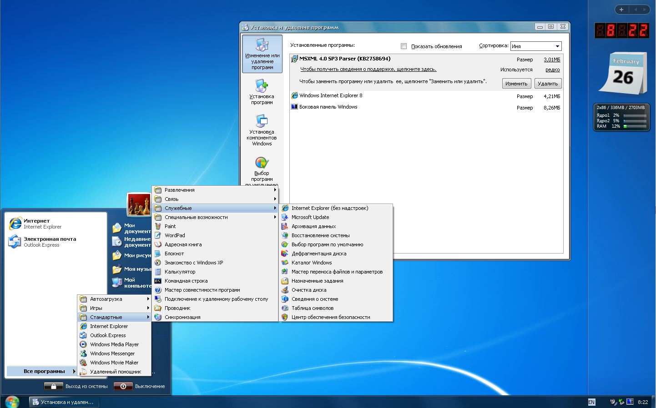Click the CPU and RAM meter gadget
Screen dimensions: 656x408
tap(621, 117)
